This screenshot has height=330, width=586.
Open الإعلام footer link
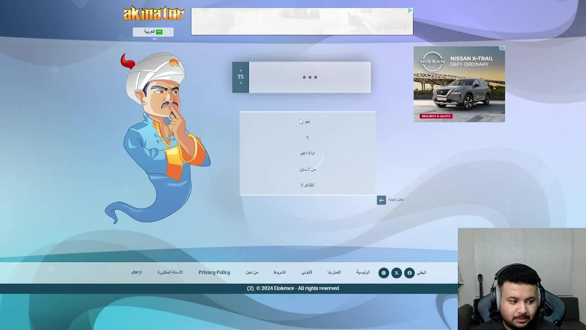click(x=137, y=272)
